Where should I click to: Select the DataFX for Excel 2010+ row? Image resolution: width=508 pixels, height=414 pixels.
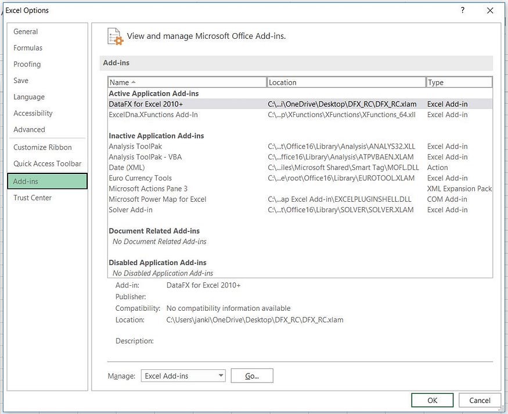point(300,104)
